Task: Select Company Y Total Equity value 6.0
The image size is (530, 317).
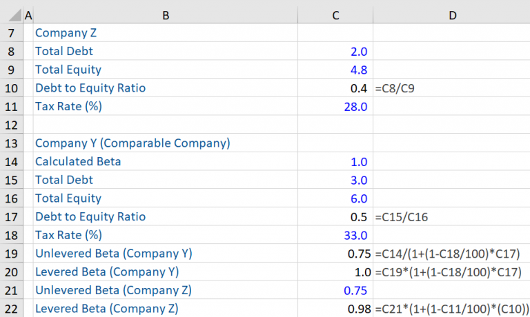Action: coord(359,198)
